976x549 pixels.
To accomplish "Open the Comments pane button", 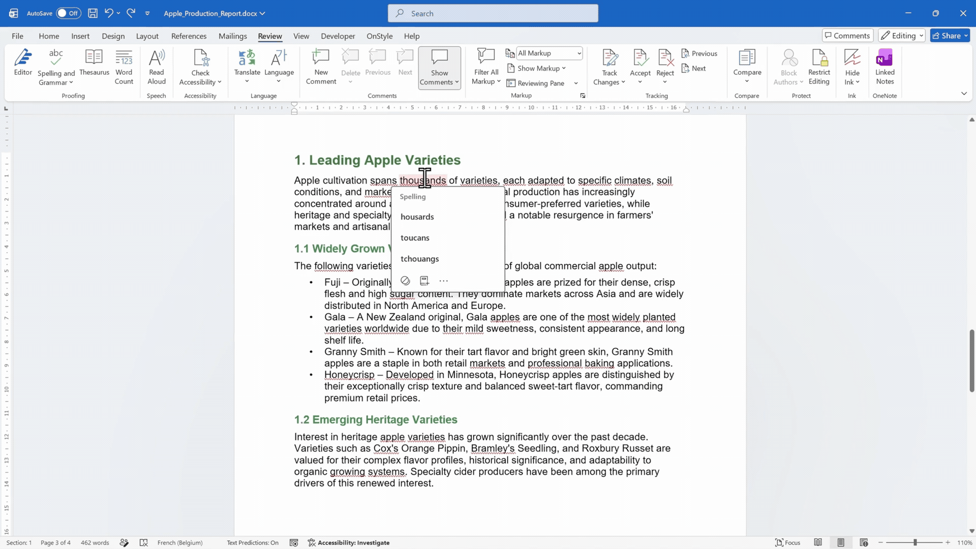I will click(847, 36).
